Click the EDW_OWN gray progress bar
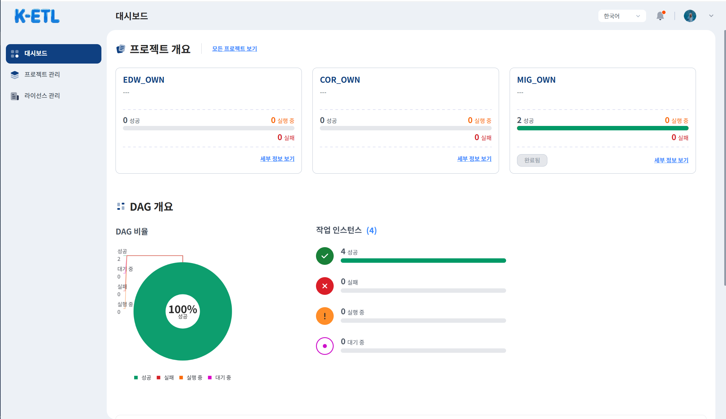The width and height of the screenshot is (726, 419). [x=209, y=128]
